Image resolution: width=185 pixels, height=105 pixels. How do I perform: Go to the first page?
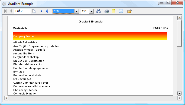pos(5,11)
